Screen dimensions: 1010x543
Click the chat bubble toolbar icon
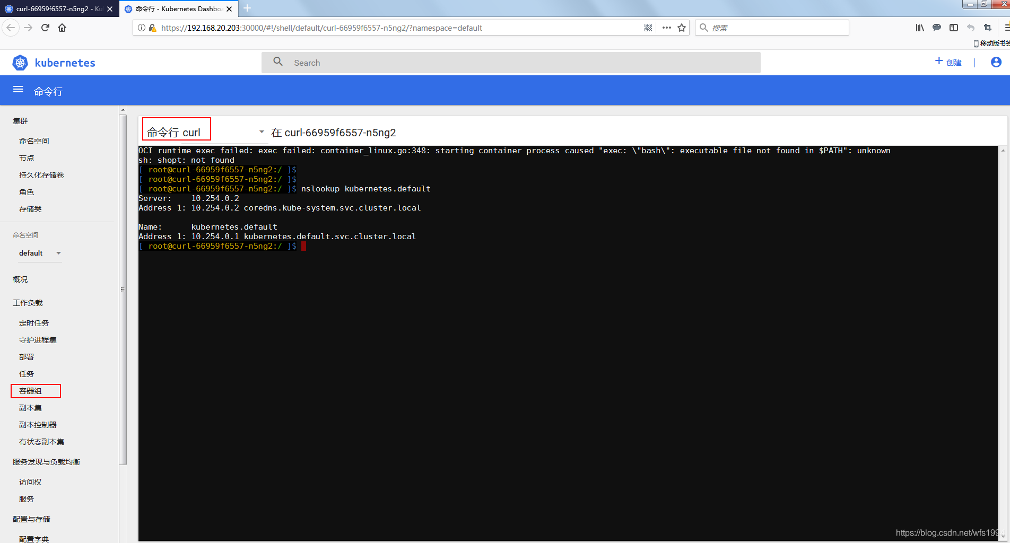(x=937, y=28)
